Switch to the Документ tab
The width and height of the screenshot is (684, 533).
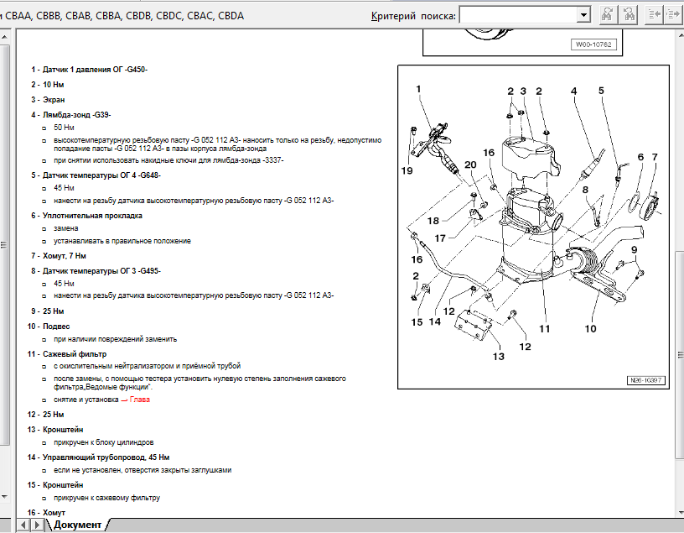(x=78, y=525)
